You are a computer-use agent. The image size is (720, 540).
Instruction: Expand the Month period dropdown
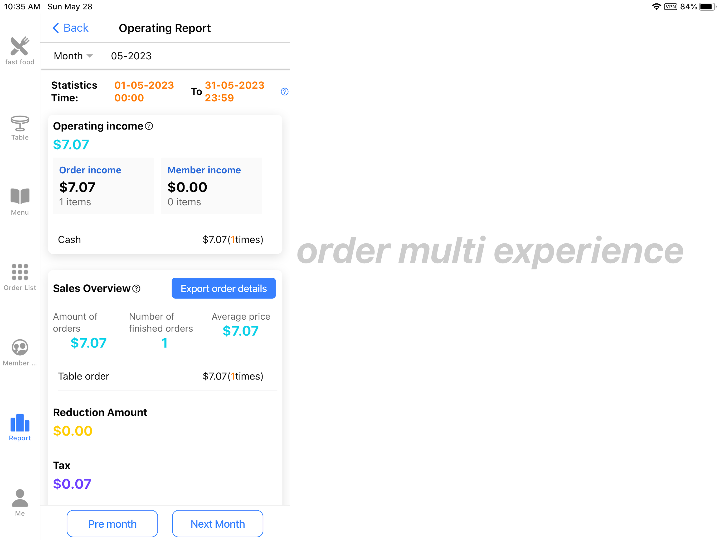(x=73, y=56)
